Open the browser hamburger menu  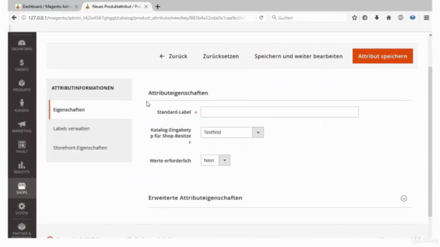[426, 18]
